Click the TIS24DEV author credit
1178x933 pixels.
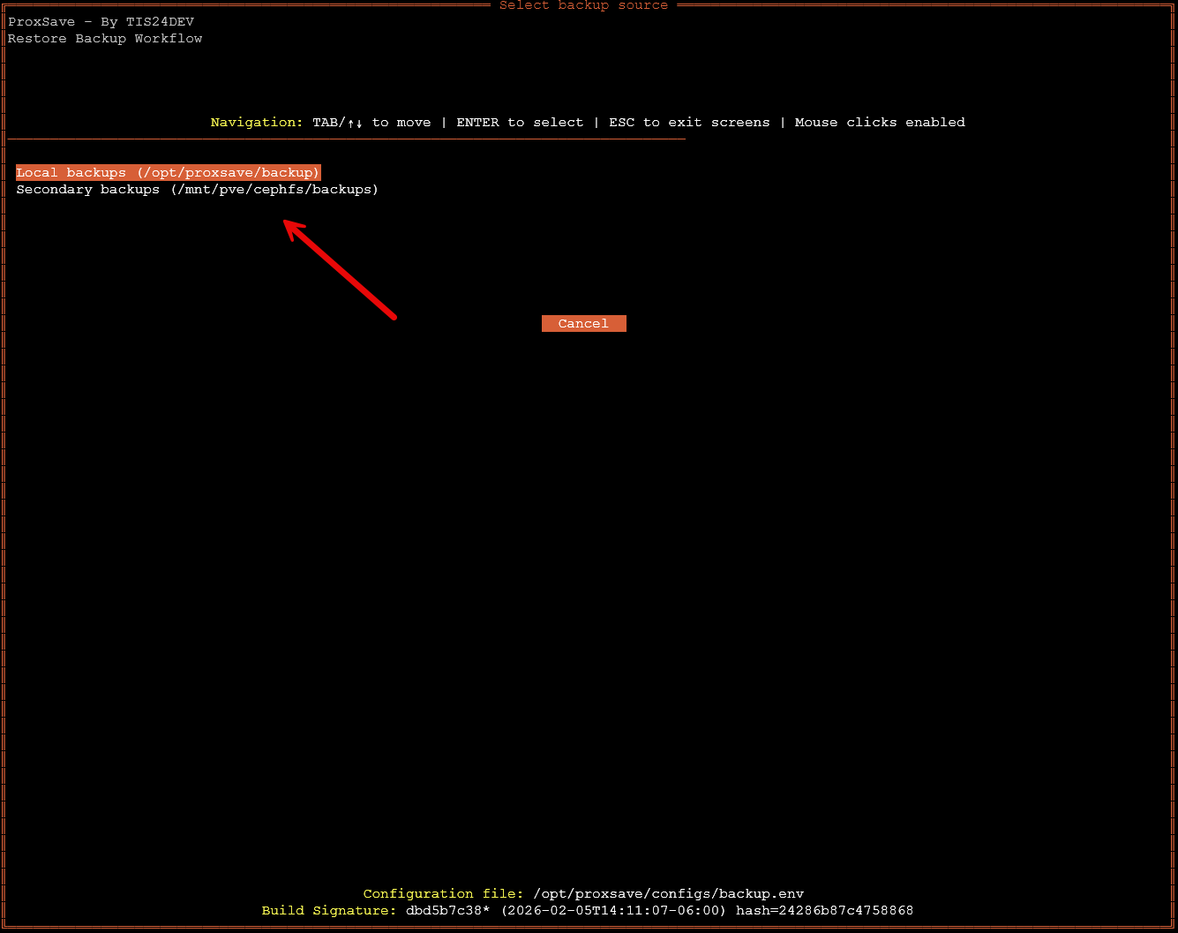(x=162, y=21)
